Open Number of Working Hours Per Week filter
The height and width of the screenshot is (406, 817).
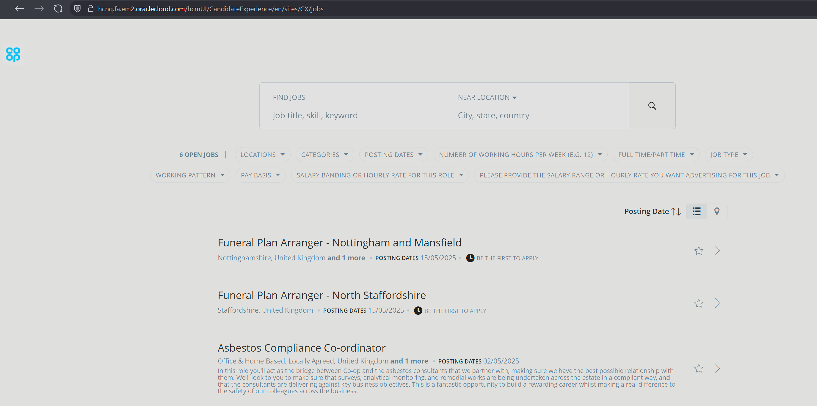[520, 155]
